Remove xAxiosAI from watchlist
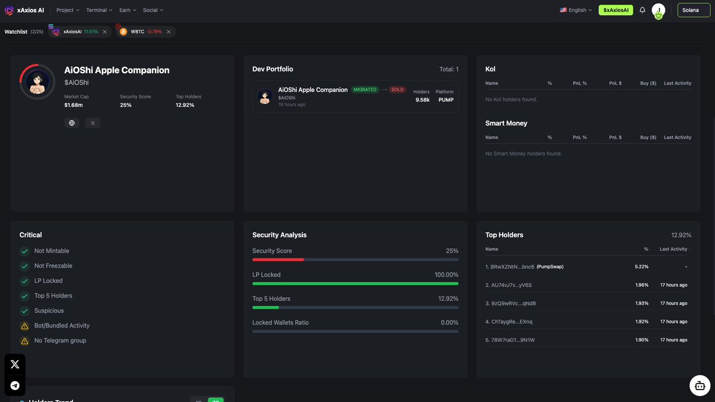 click(104, 32)
